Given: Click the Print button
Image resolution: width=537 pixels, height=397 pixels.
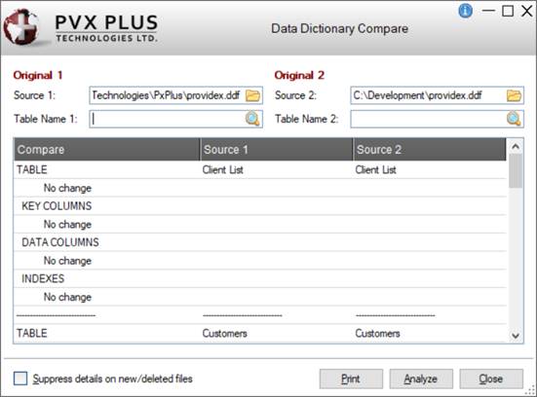Looking at the screenshot, I should click(x=351, y=379).
